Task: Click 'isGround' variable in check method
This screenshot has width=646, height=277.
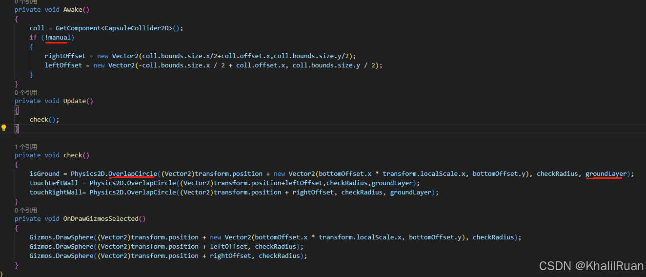Action: point(44,173)
